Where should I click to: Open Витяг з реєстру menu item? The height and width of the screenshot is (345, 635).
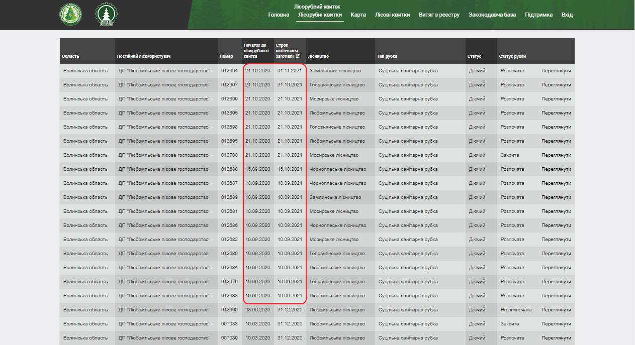(x=439, y=15)
